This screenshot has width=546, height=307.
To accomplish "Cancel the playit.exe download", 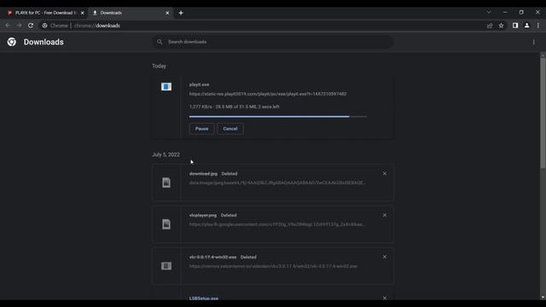I will point(230,129).
